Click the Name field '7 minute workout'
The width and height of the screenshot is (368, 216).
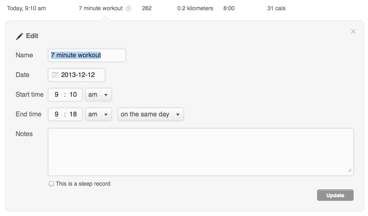[x=87, y=55]
